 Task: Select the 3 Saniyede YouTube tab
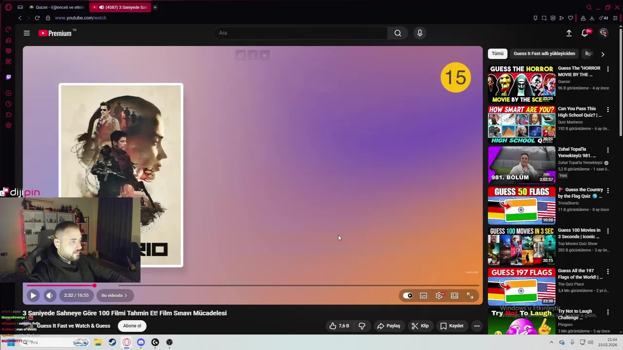120,7
